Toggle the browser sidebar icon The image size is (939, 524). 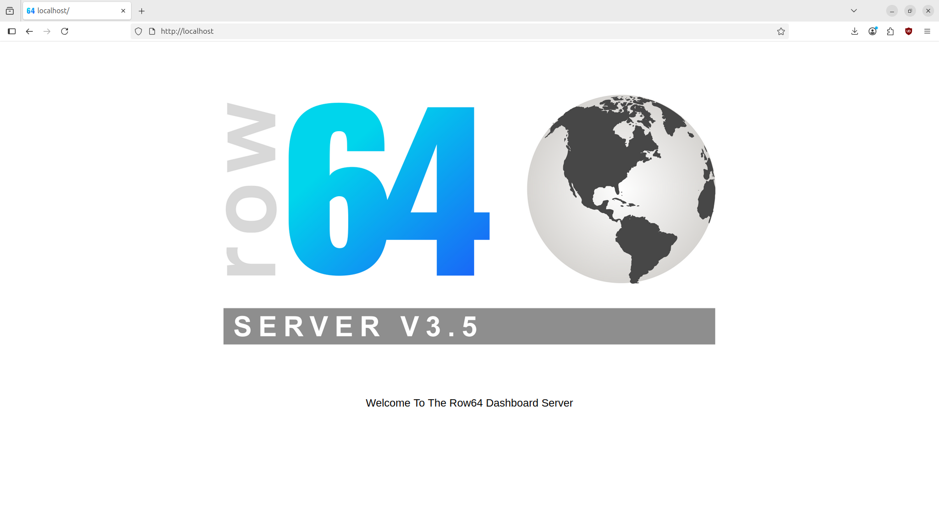(x=12, y=31)
